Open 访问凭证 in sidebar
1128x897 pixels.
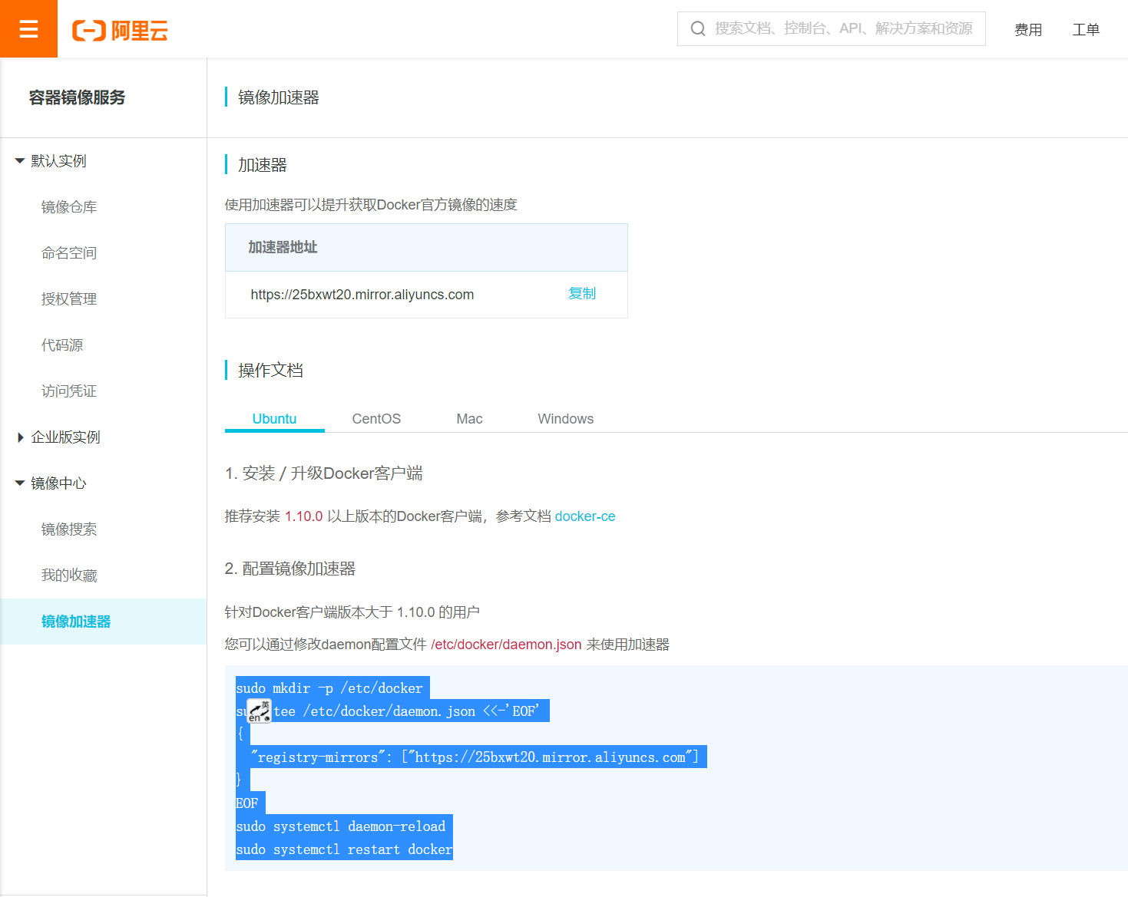tap(69, 391)
